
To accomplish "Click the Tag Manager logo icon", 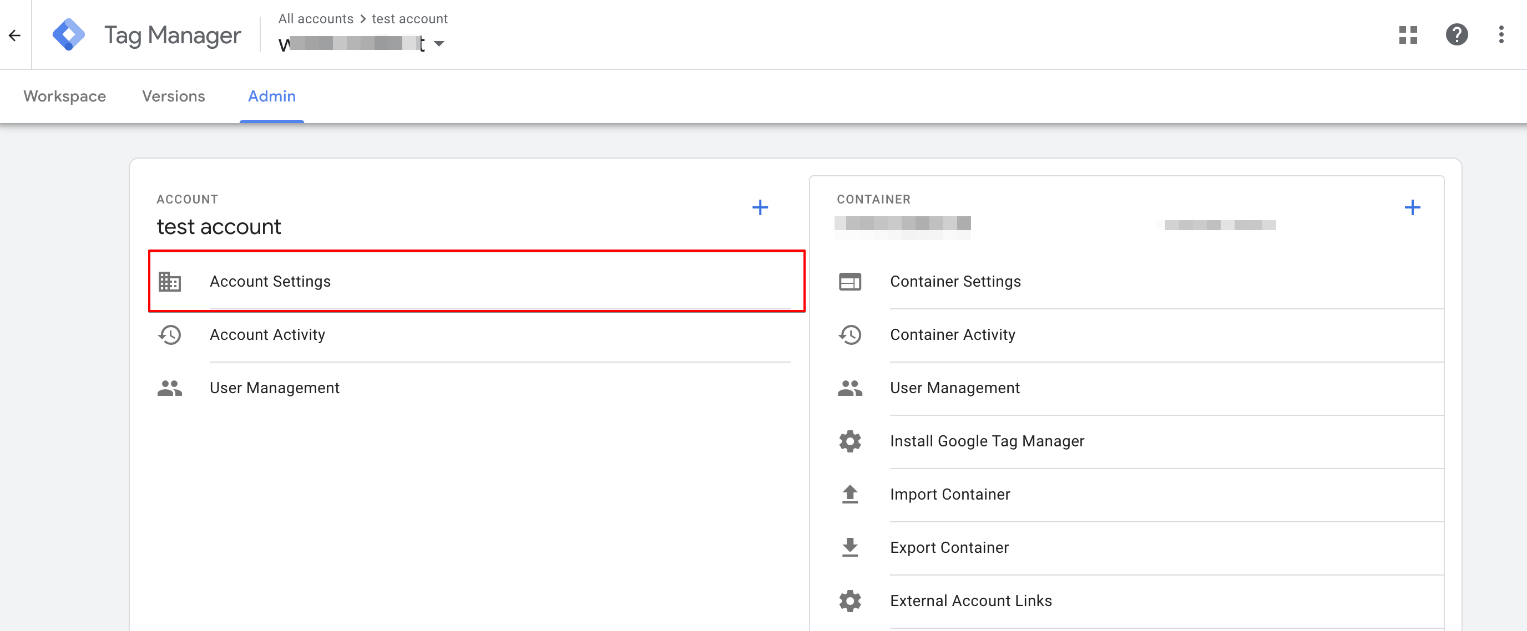I will [68, 35].
